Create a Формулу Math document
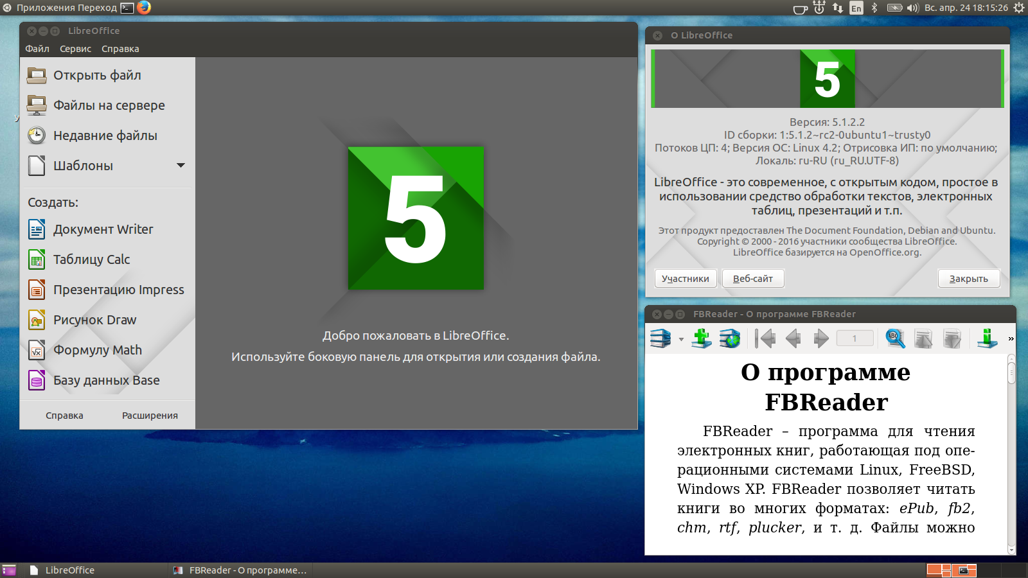Viewport: 1028px width, 578px height. tap(97, 350)
